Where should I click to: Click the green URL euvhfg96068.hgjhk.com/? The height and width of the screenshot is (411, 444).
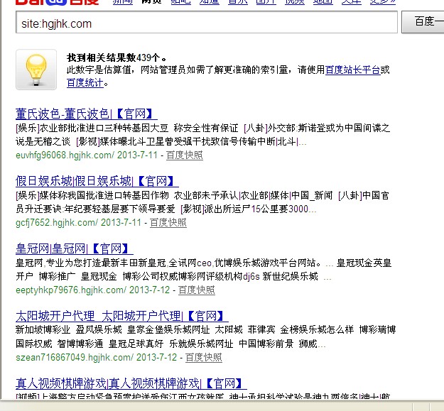(65, 155)
